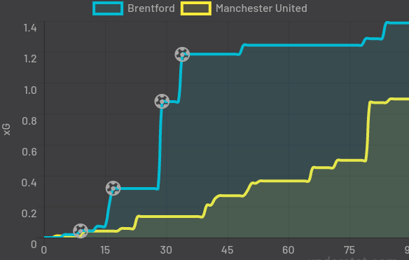Click the 60 minute x-axis tick label

pyautogui.click(x=289, y=250)
